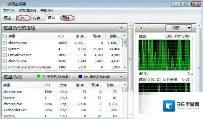203x119 pixels.
Task: Sort processes by 总数 column header
Action: (114, 36)
